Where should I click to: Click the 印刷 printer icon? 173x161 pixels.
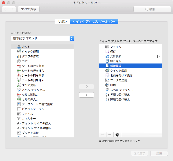(107, 85)
